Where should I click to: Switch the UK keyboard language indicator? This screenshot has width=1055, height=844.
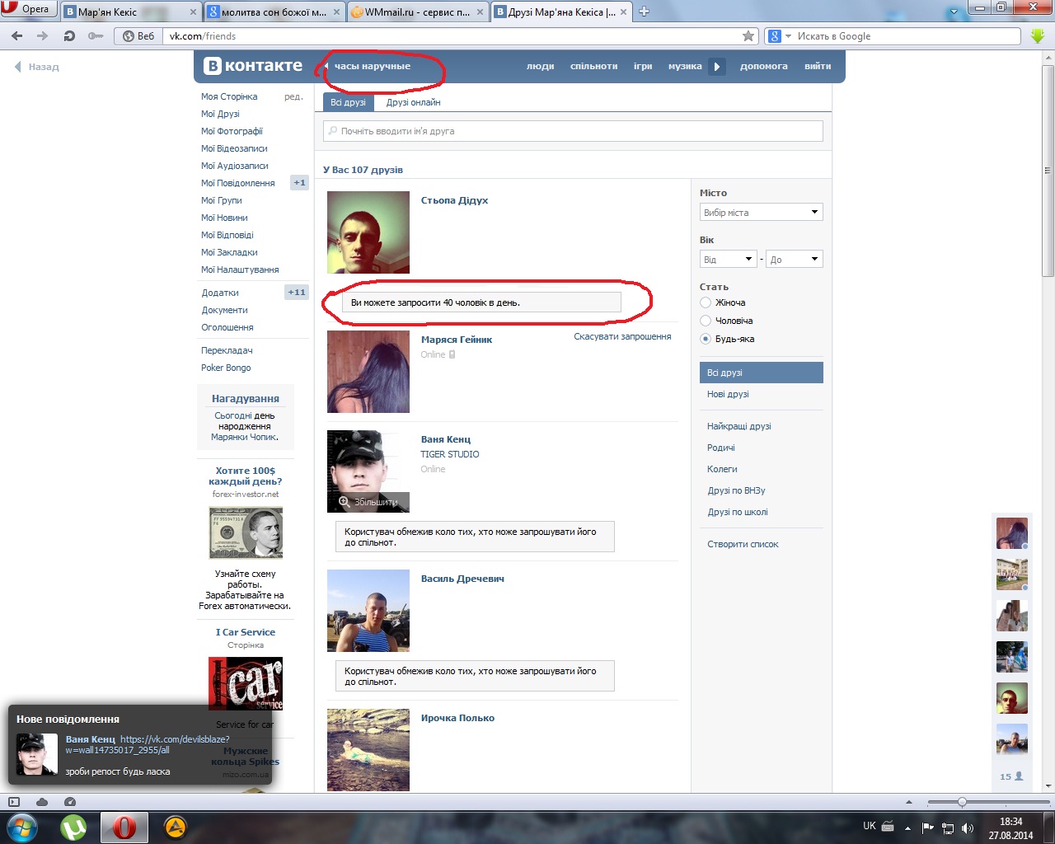(870, 826)
